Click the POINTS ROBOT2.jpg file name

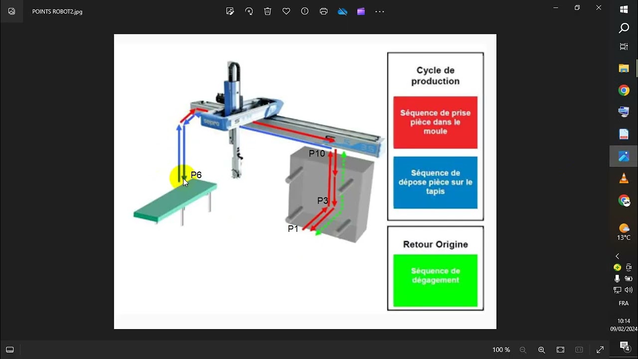[57, 11]
